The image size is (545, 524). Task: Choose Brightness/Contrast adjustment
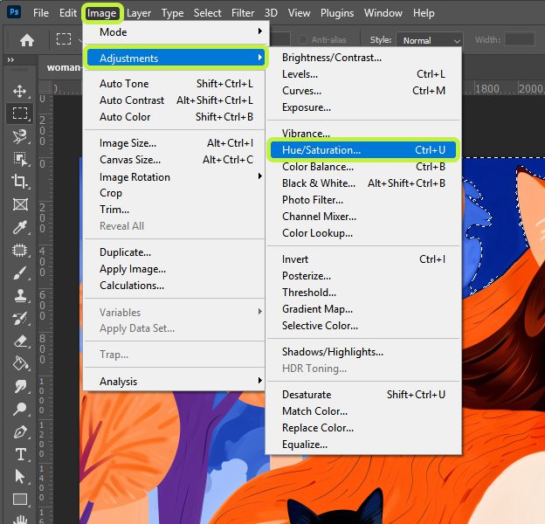click(363, 58)
